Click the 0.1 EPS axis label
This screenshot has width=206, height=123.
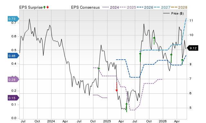tap(14, 105)
